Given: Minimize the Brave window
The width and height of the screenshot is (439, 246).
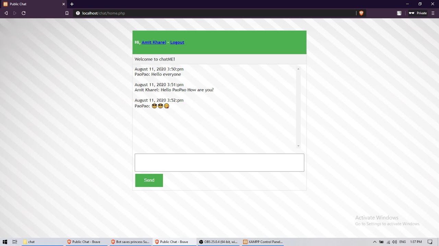Looking at the screenshot, I should pos(407,4).
